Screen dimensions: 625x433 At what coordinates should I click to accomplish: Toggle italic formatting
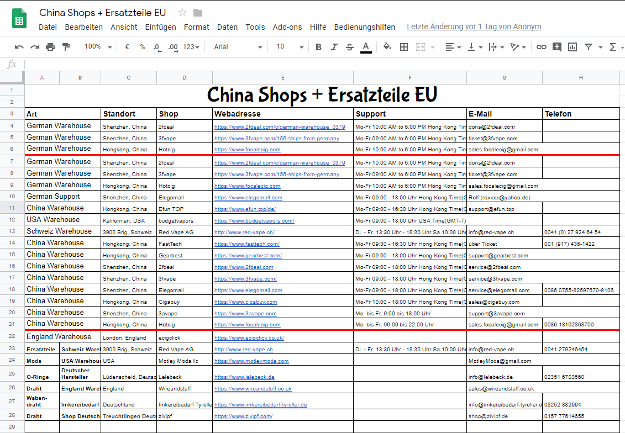[334, 47]
